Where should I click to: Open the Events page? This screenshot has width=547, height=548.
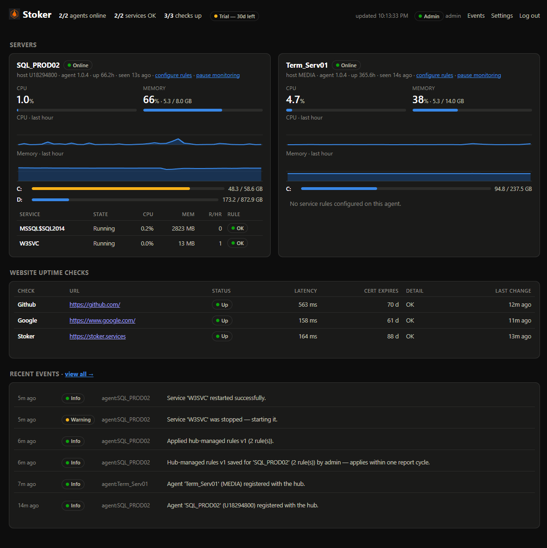[x=476, y=16]
